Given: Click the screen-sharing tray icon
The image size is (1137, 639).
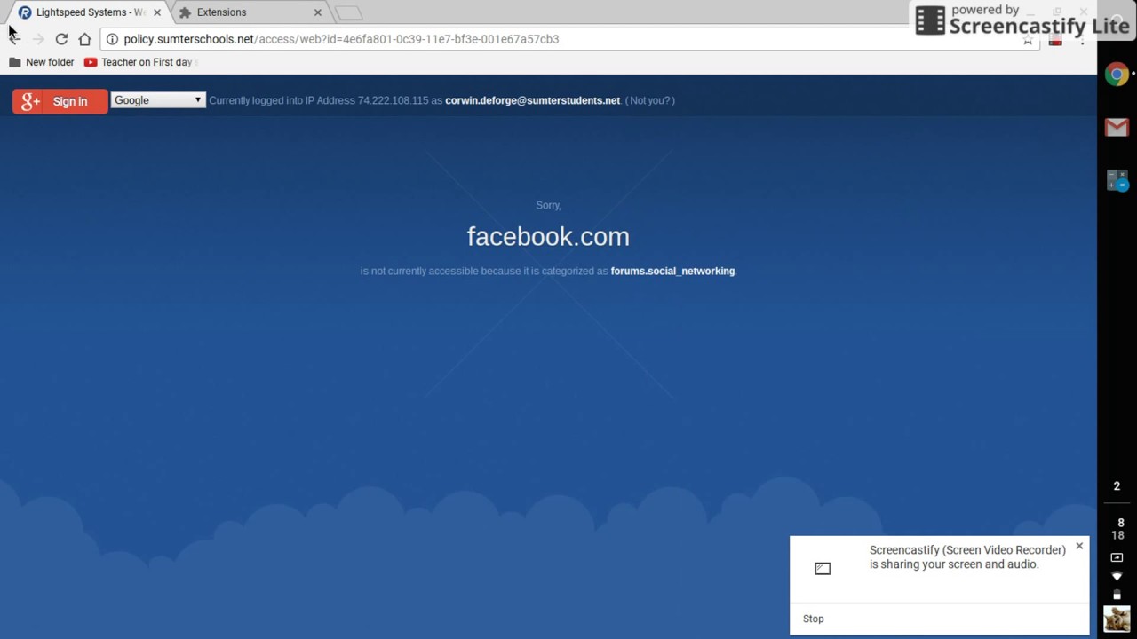Looking at the screenshot, I should pos(1117,557).
